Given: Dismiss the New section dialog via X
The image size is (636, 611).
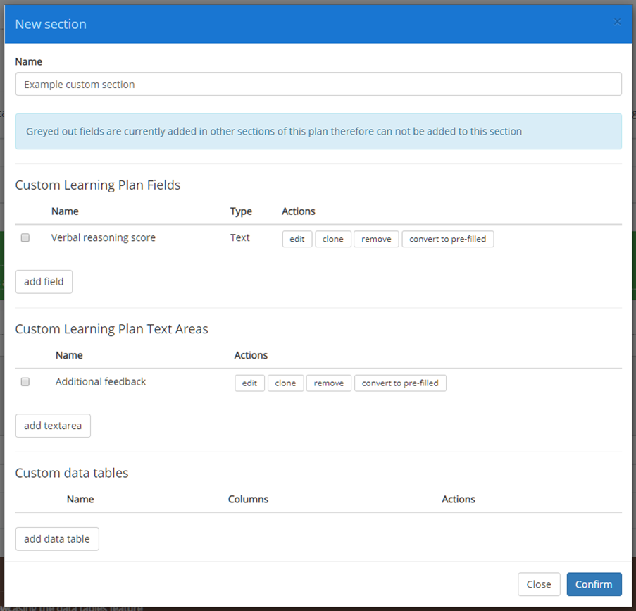Looking at the screenshot, I should tap(617, 22).
